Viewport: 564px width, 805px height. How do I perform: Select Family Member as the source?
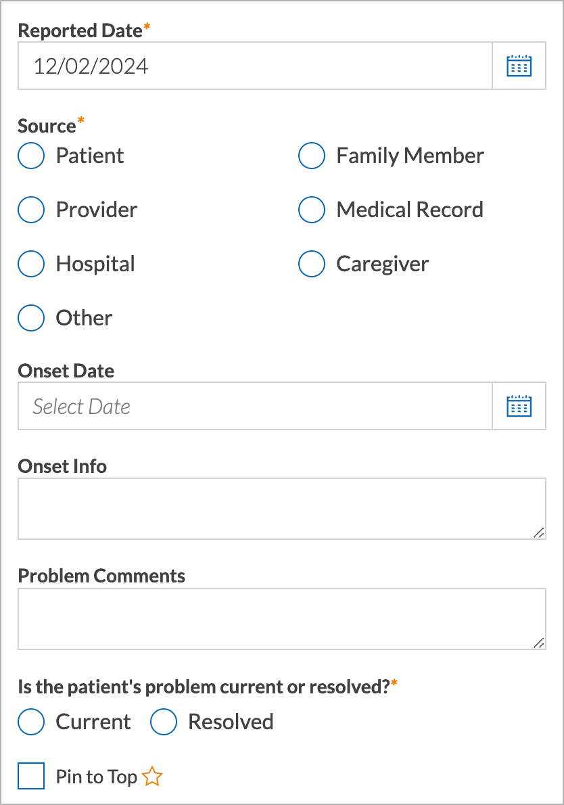tap(312, 156)
